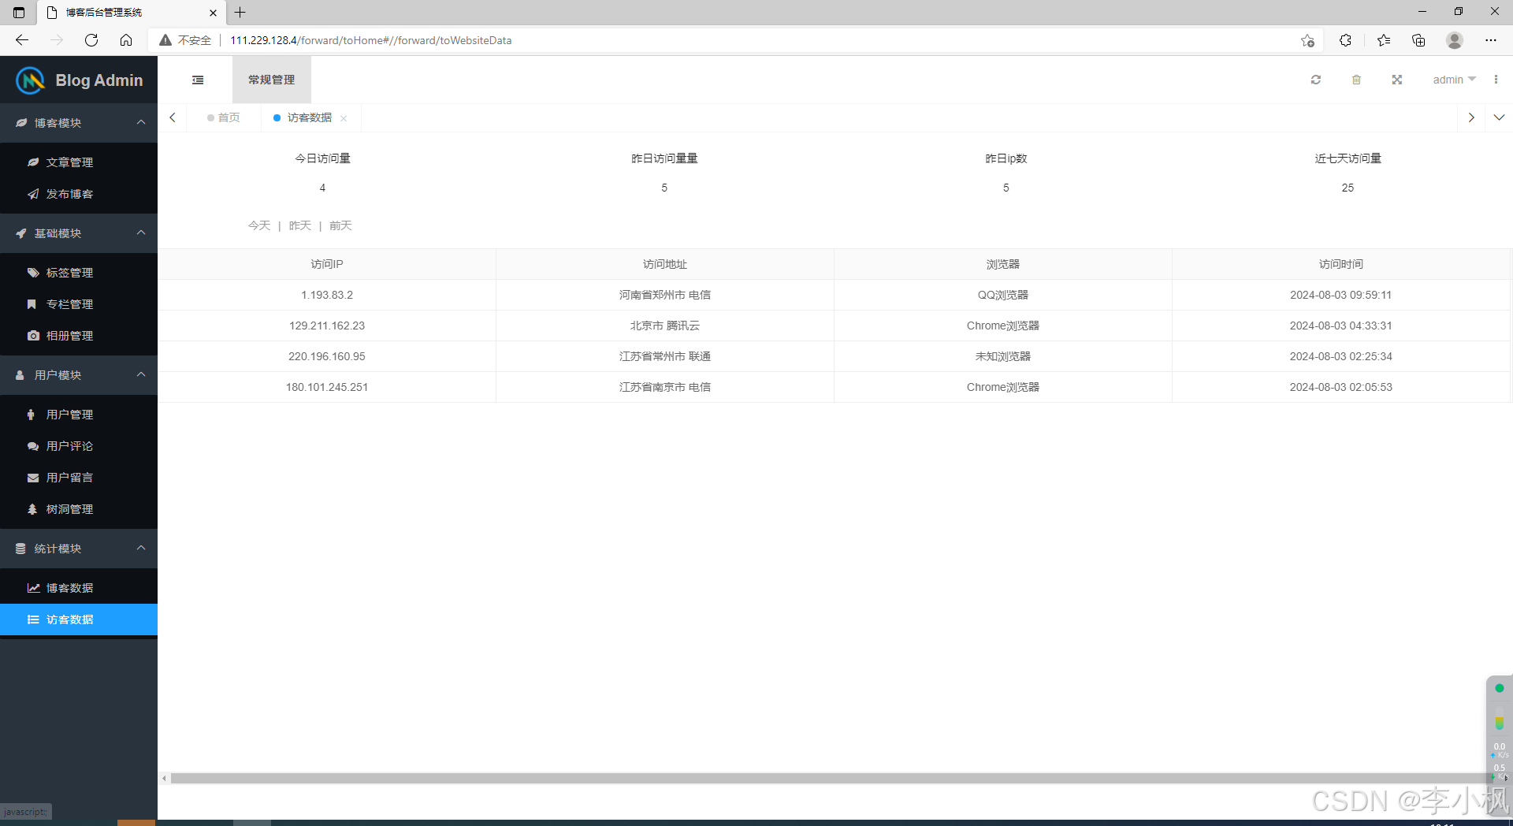This screenshot has height=826, width=1513.
Task: Click browser cell QQ浏览器
Action: (1003, 295)
